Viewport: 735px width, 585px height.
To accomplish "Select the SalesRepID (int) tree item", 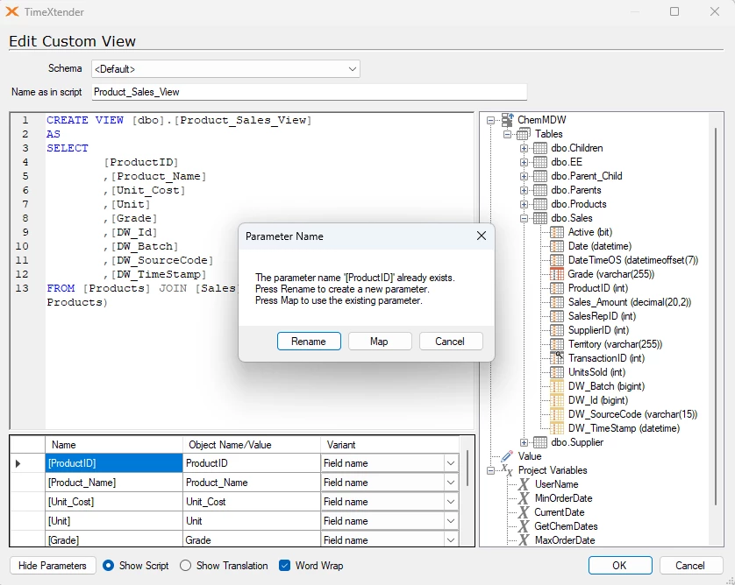I will click(602, 316).
